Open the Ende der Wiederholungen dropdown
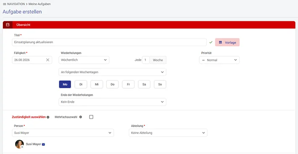Screen dimensions: 298x154 click(x=113, y=102)
